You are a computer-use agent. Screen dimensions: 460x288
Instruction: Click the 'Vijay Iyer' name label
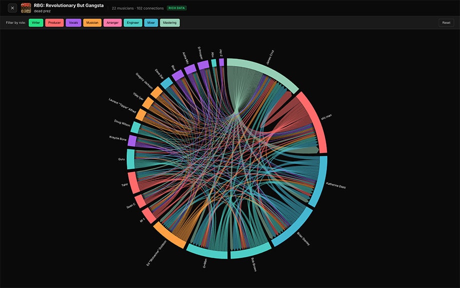[x=138, y=96]
